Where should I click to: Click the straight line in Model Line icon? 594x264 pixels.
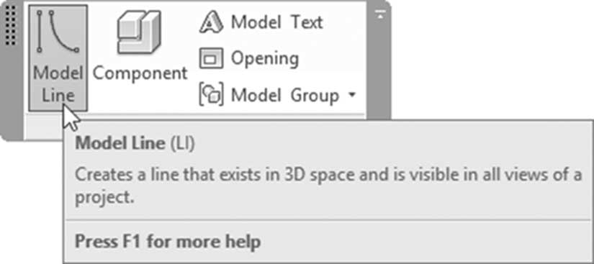[40, 32]
